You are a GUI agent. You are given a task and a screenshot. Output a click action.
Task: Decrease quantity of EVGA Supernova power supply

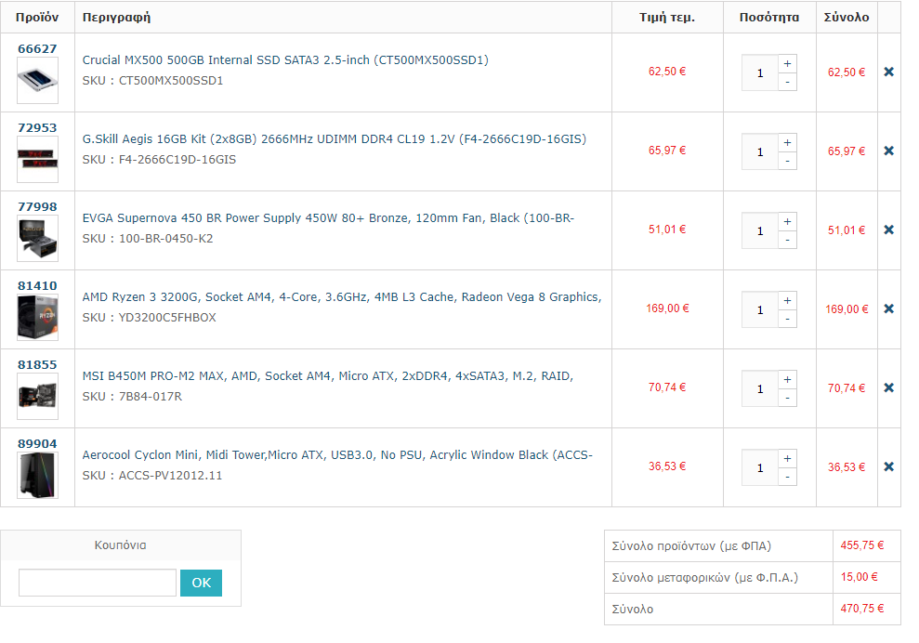coord(787,241)
